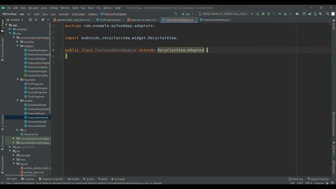Open the Run tool window
The width and height of the screenshot is (336, 189).
(89, 179)
